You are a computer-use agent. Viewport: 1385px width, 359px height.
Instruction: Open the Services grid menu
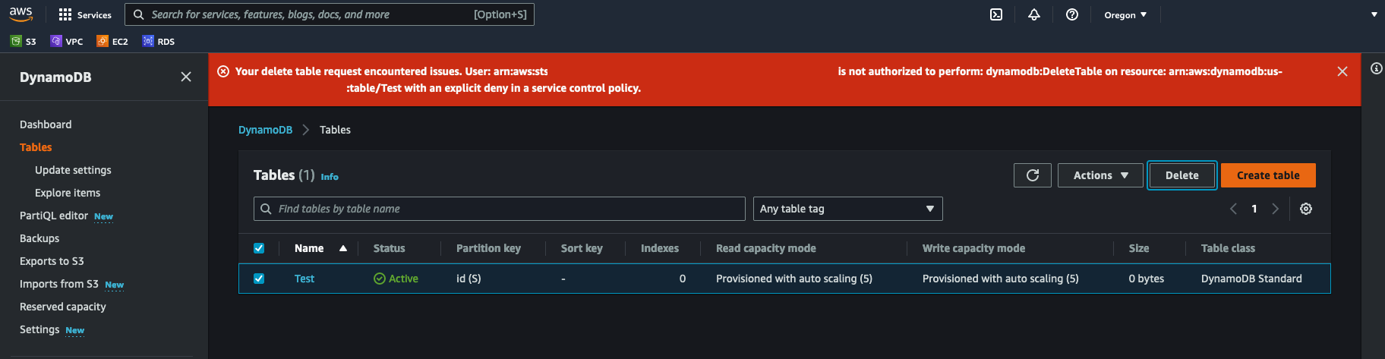click(x=85, y=14)
